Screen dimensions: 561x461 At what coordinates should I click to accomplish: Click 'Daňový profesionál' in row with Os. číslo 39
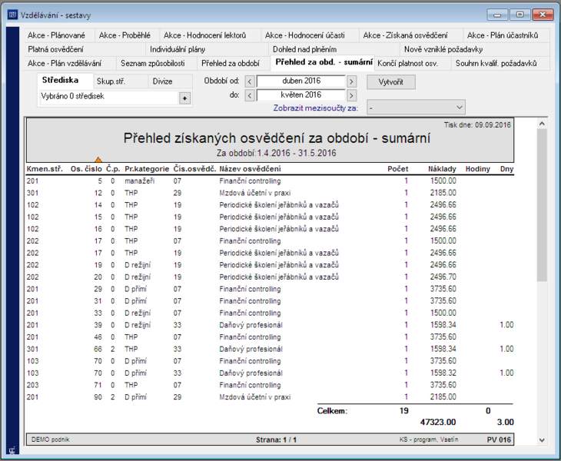[251, 325]
